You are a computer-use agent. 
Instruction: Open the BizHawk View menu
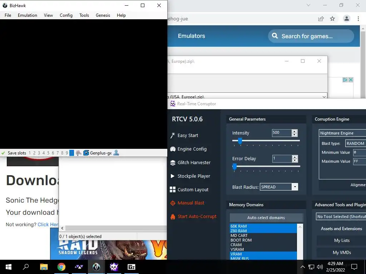click(x=48, y=15)
